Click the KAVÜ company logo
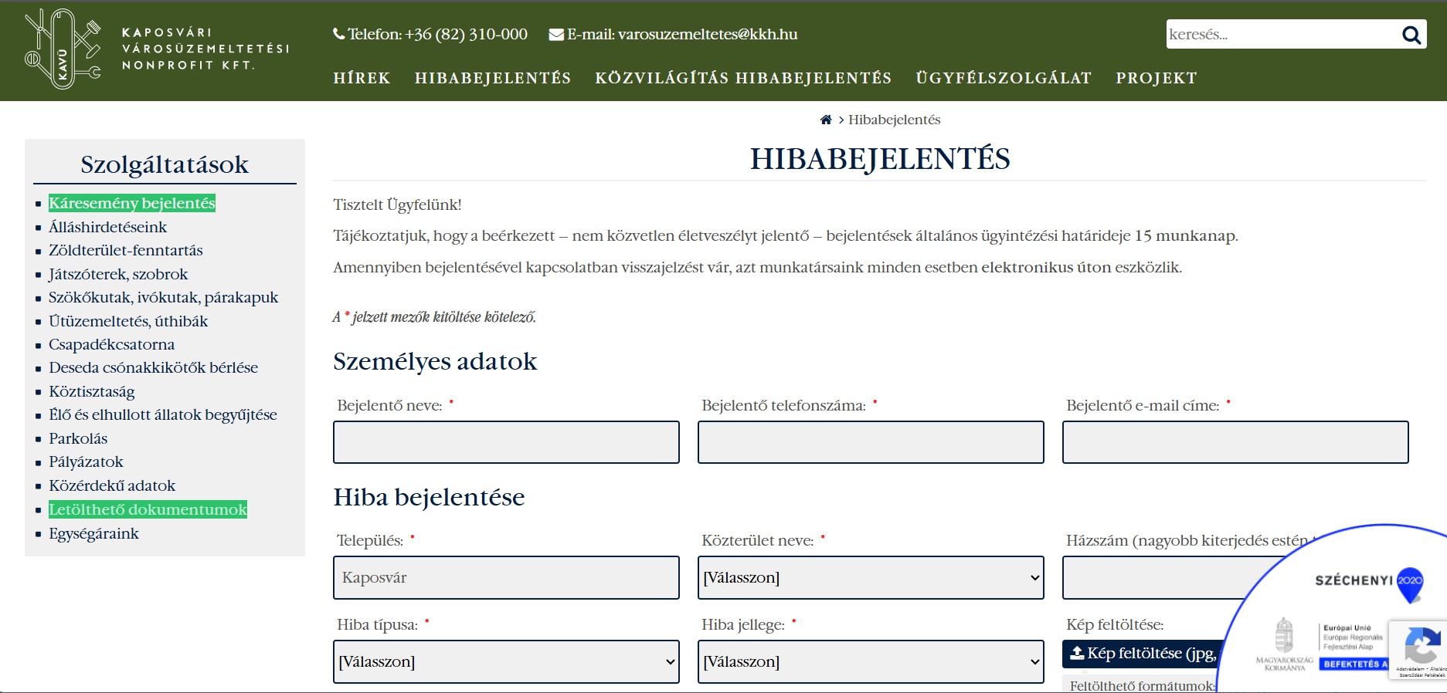This screenshot has height=693, width=1447. tap(63, 49)
